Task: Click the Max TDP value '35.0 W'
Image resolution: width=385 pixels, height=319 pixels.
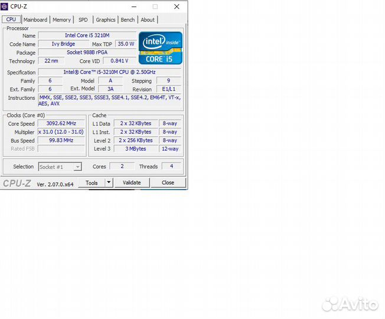Action: [126, 44]
